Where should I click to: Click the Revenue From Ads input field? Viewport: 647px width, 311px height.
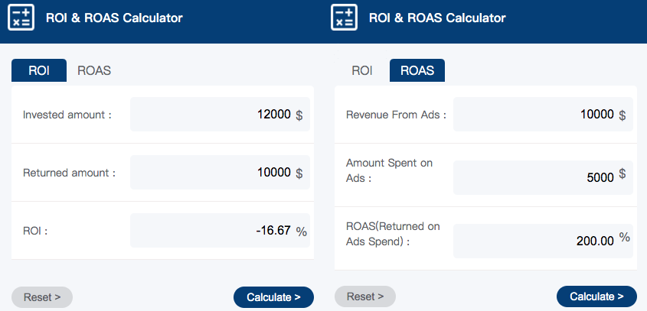click(x=543, y=115)
